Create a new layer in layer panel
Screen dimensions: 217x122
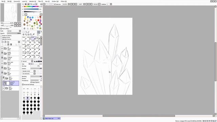[x=2, y=42]
